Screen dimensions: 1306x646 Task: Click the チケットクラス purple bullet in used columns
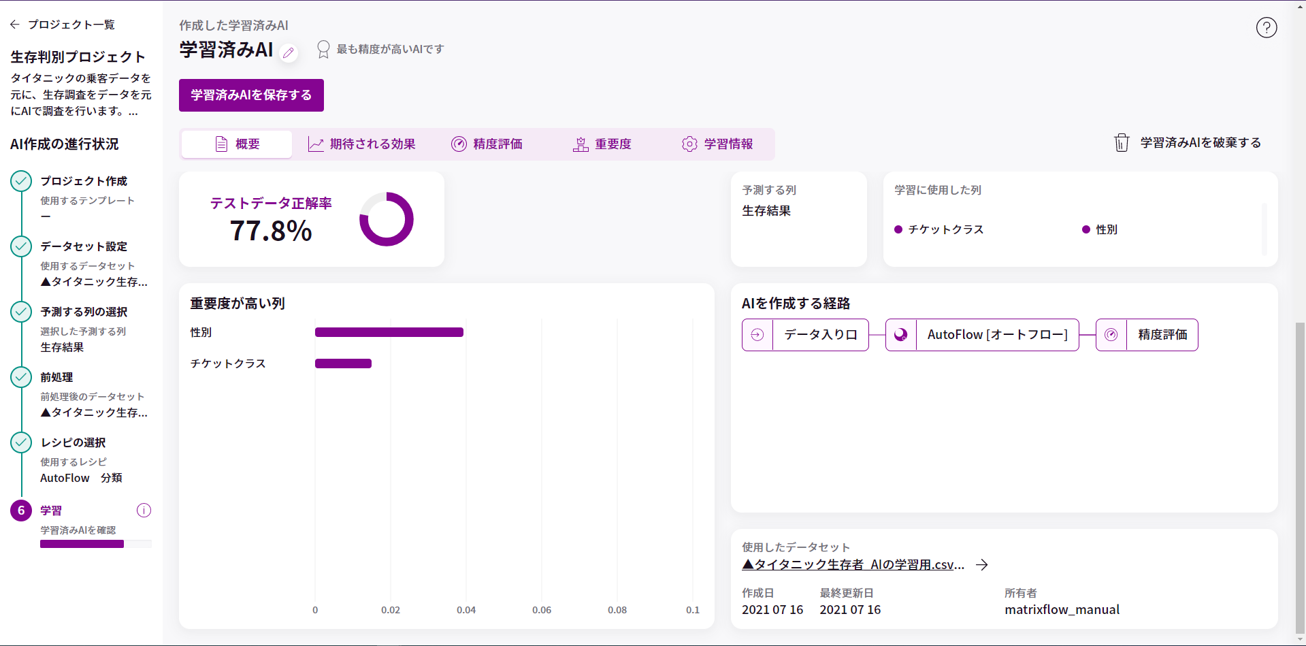click(898, 229)
